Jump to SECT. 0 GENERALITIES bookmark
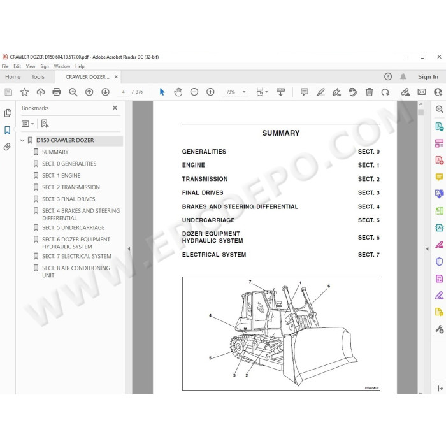446x446 pixels. pos(69,164)
